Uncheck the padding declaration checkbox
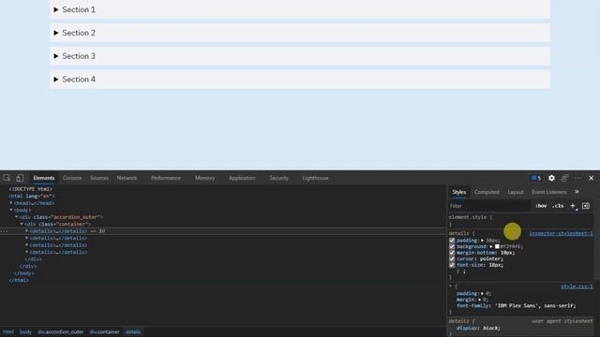This screenshot has width=600, height=337. [452, 241]
